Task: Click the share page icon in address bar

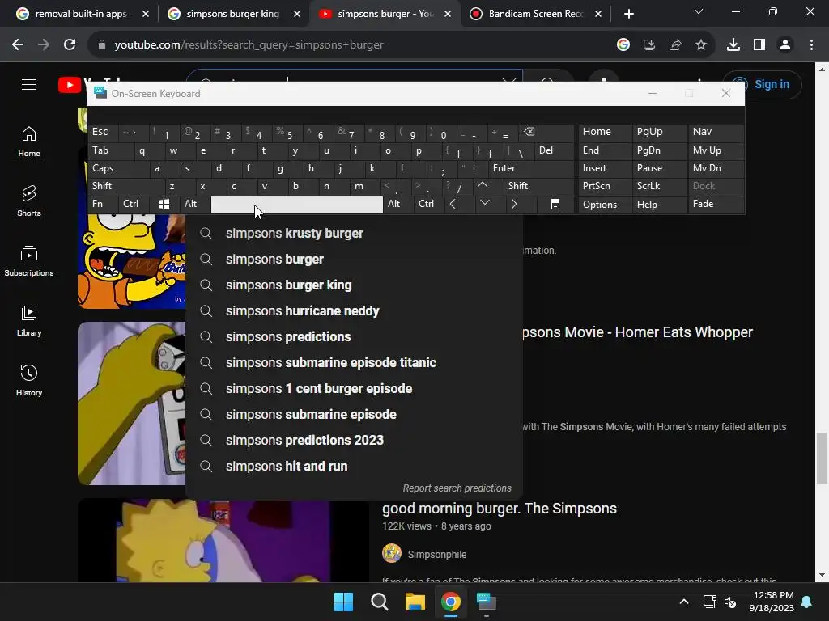Action: coord(674,45)
